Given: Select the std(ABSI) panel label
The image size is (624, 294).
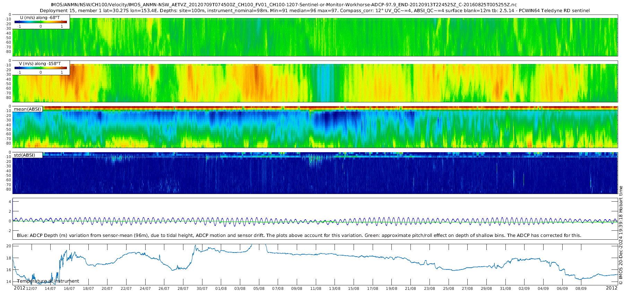Looking at the screenshot, I should tap(25, 155).
